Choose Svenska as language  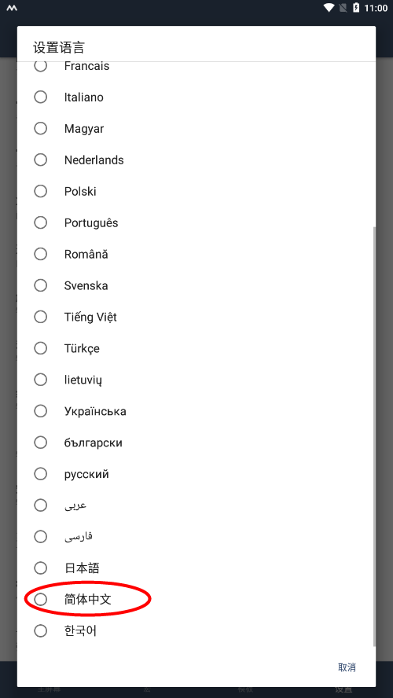(x=196, y=285)
